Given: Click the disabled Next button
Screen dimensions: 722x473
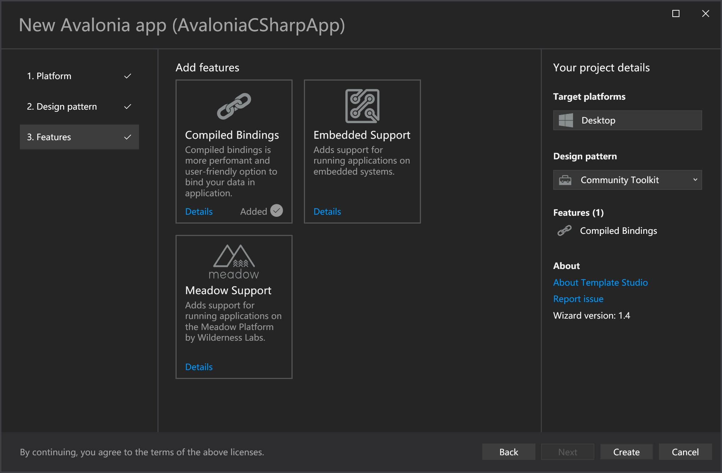Looking at the screenshot, I should [x=568, y=452].
